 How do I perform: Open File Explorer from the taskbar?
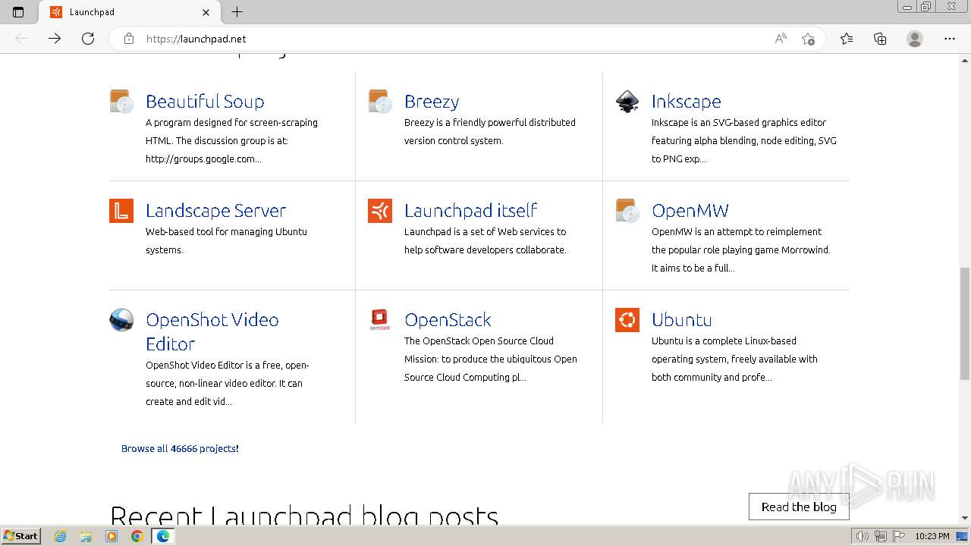click(x=86, y=536)
